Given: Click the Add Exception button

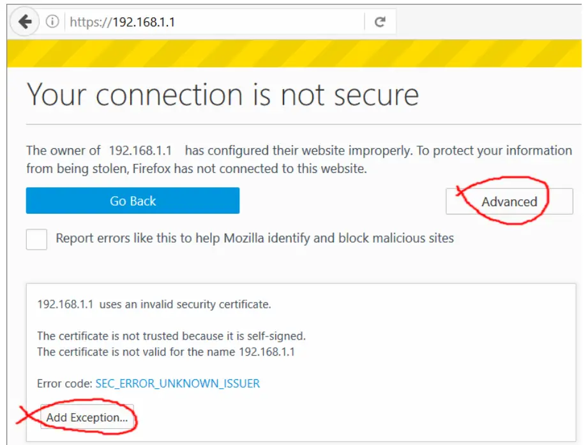Looking at the screenshot, I should tap(87, 416).
